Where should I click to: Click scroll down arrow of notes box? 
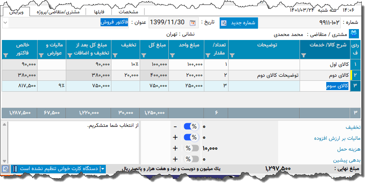(x=4, y=161)
